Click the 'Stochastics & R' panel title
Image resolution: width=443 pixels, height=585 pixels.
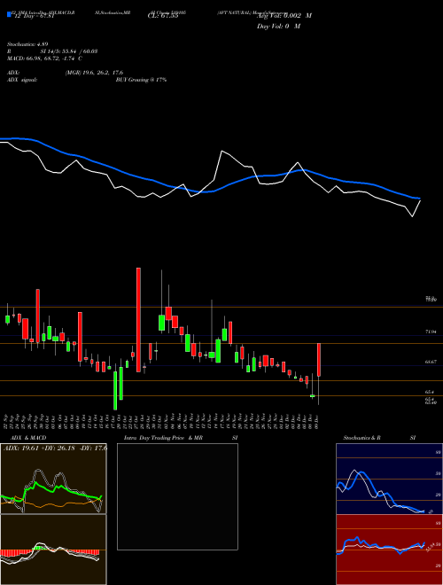click(362, 438)
